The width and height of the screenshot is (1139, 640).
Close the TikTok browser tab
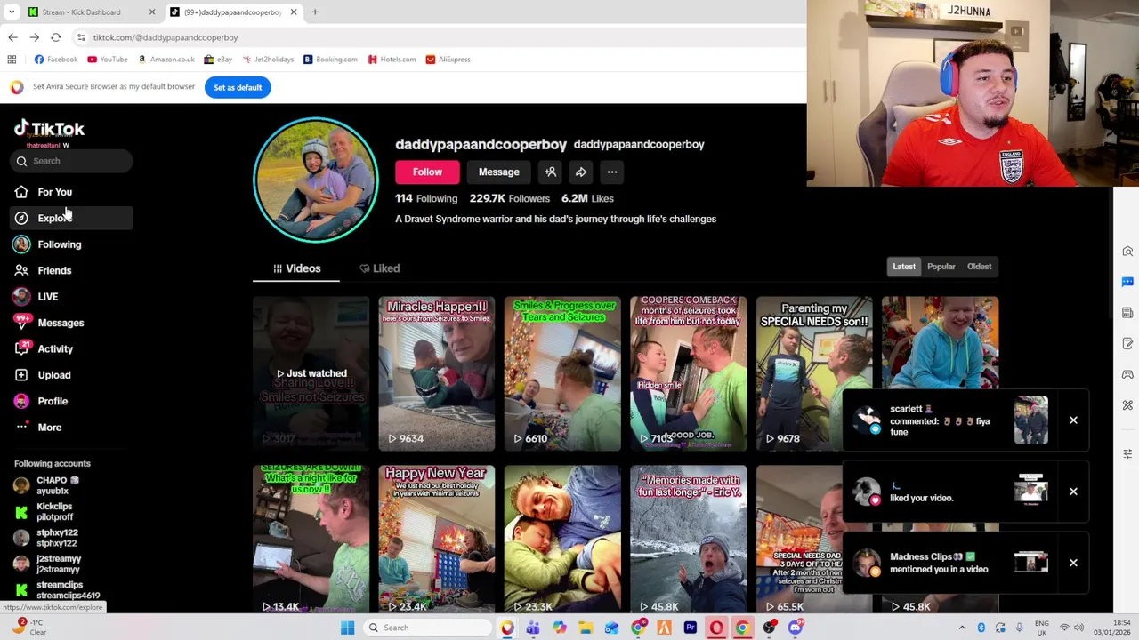[293, 12]
